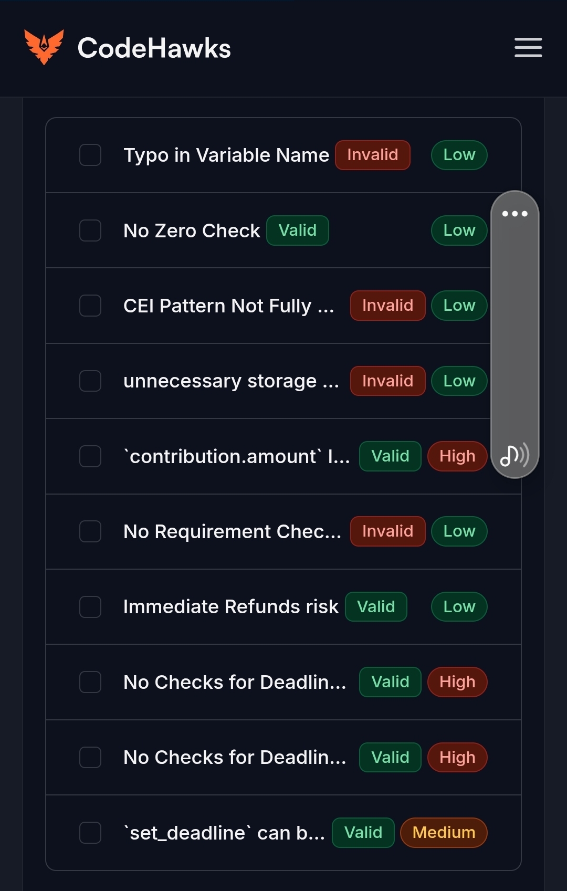The image size is (567, 891).
Task: Click the CodeHawks title text
Action: [154, 48]
